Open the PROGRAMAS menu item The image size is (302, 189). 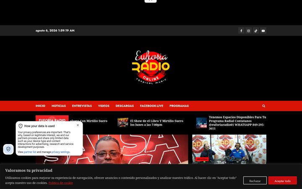(179, 106)
